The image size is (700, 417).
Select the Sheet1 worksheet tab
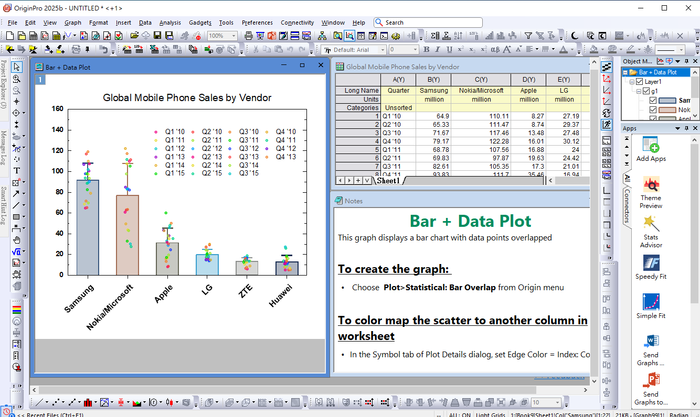coord(388,181)
